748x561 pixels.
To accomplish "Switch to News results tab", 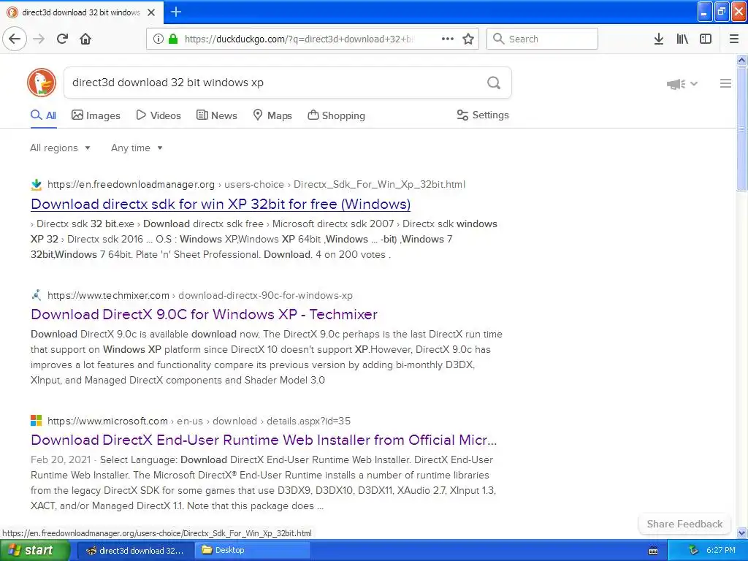I will coord(216,115).
